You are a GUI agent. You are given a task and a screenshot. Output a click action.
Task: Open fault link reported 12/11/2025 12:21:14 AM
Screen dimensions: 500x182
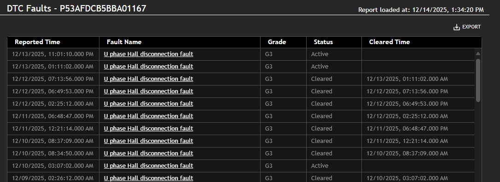149,129
